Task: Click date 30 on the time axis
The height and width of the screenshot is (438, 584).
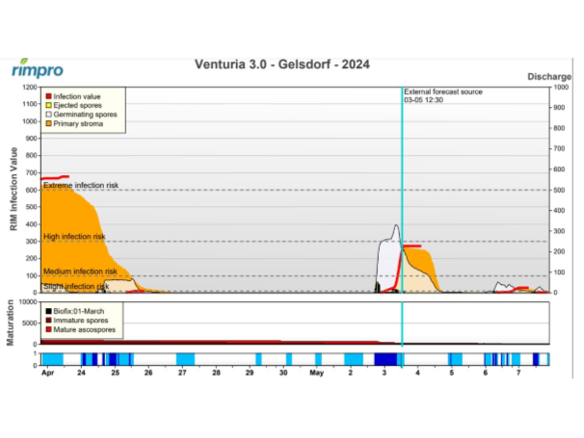Action: coord(283,373)
